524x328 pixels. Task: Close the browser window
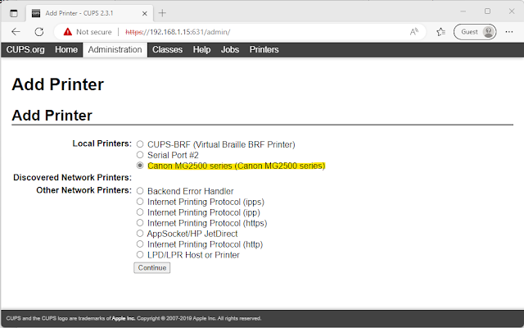click(x=512, y=11)
